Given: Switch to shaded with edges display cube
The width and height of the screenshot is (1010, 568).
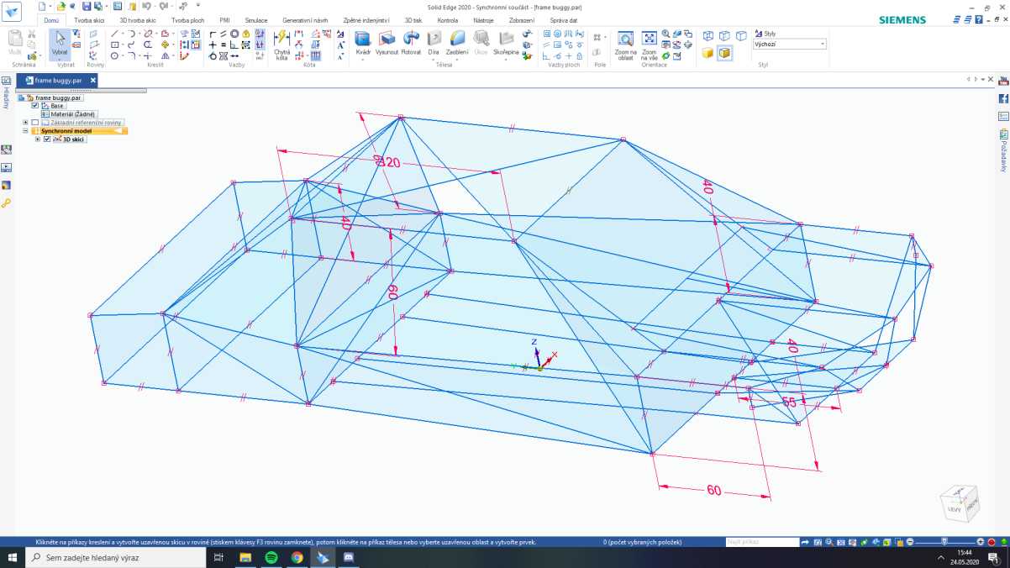Looking at the screenshot, I should coord(724,53).
